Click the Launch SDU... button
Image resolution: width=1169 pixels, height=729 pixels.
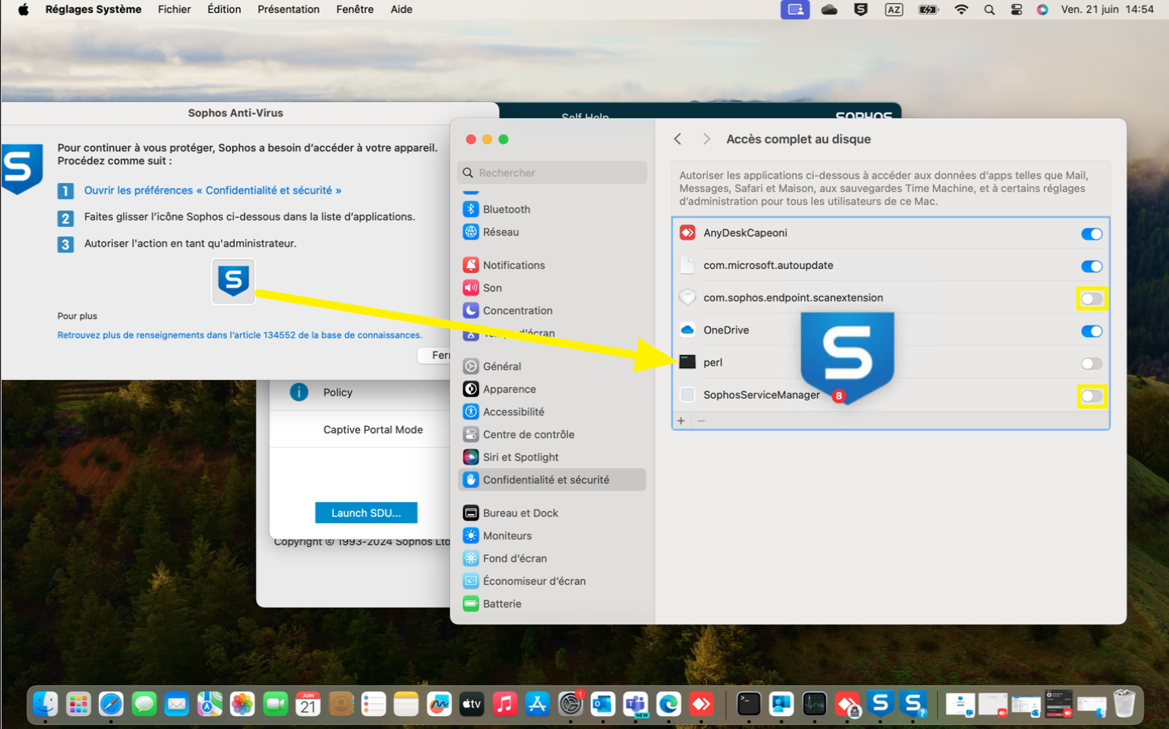pyautogui.click(x=366, y=513)
